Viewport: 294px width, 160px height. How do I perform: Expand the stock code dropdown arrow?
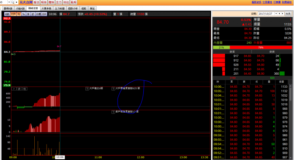coord(9,2)
